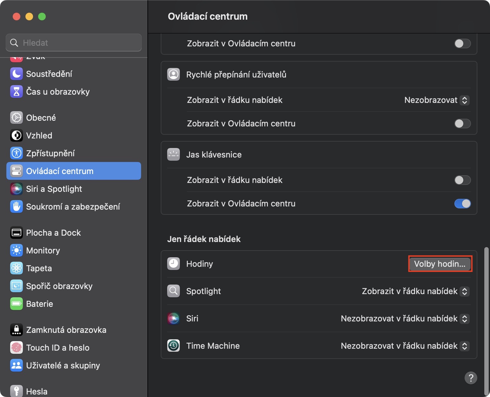
Task: Open the Siri a Spotlight icon
Action: [x=17, y=189]
